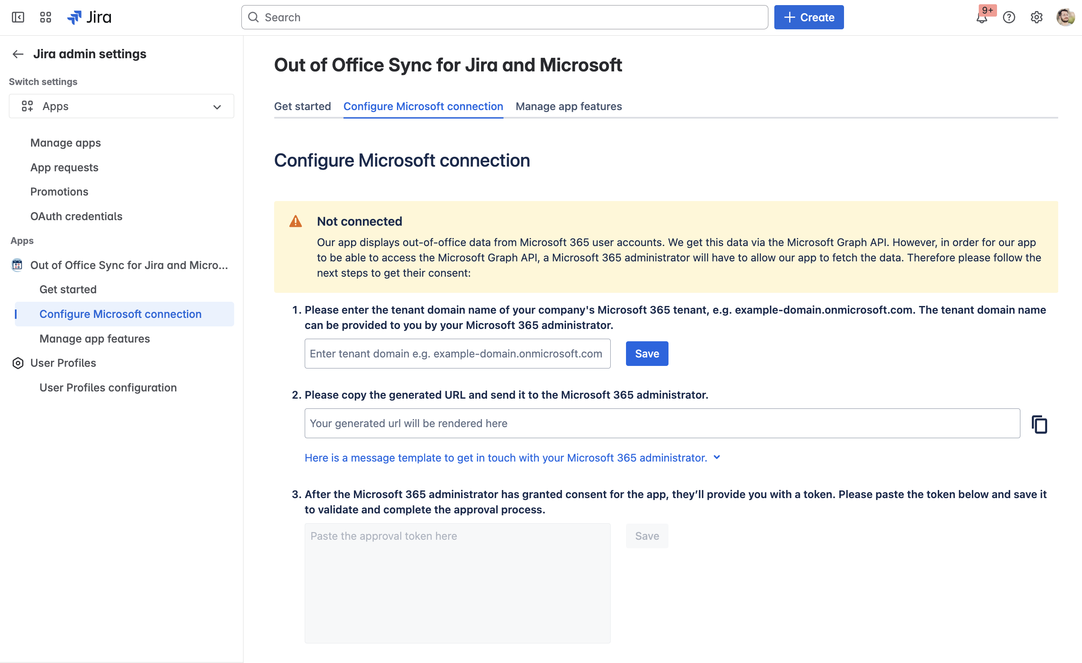
Task: Open the settings gear icon
Action: (1037, 17)
